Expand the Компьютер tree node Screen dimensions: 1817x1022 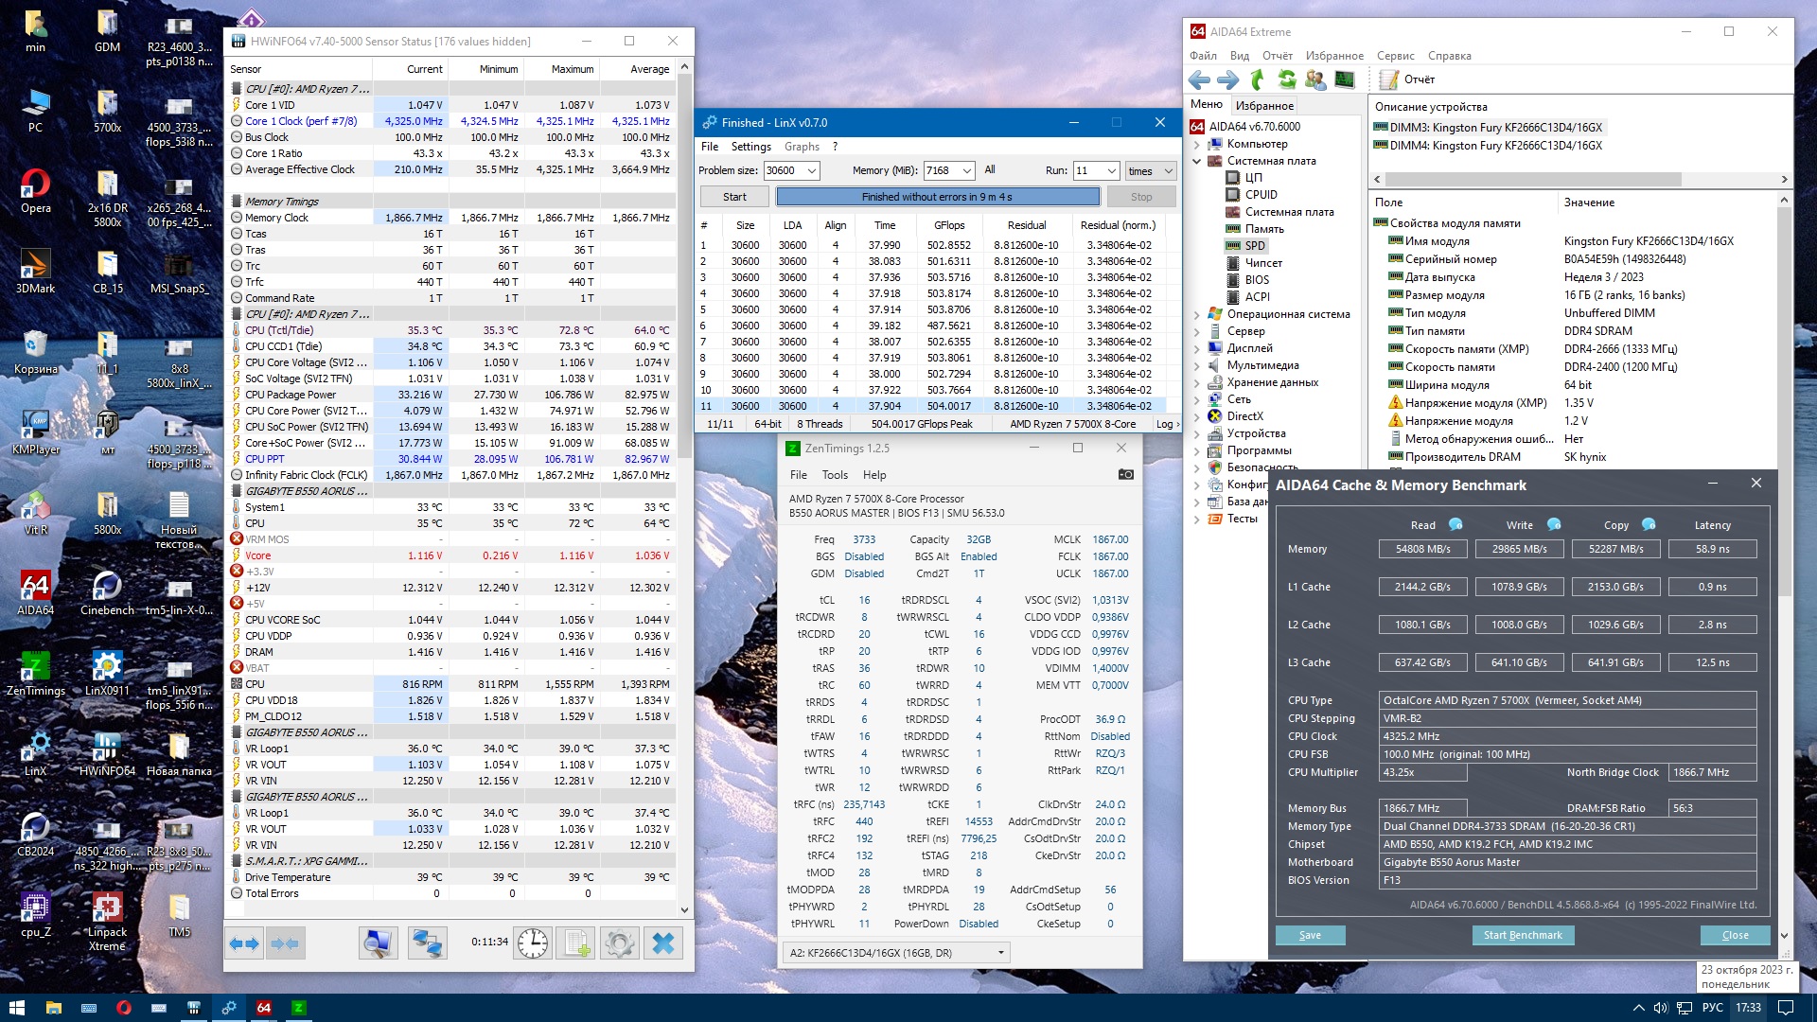click(x=1197, y=144)
